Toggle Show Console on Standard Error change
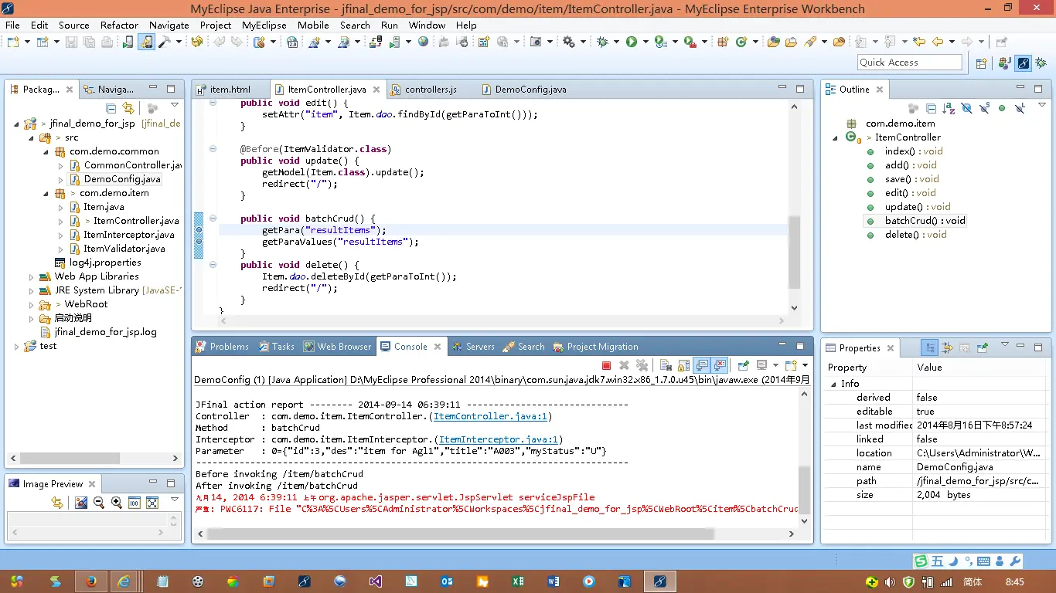Viewport: 1056px width, 593px height. [720, 365]
